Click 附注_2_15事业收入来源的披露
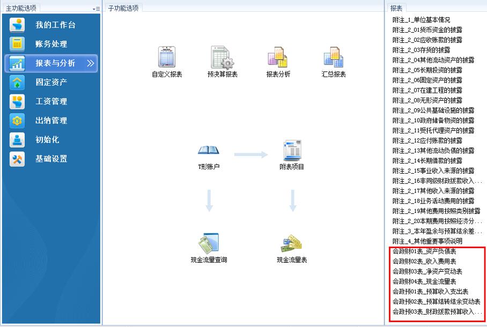The image size is (487, 327). [433, 171]
